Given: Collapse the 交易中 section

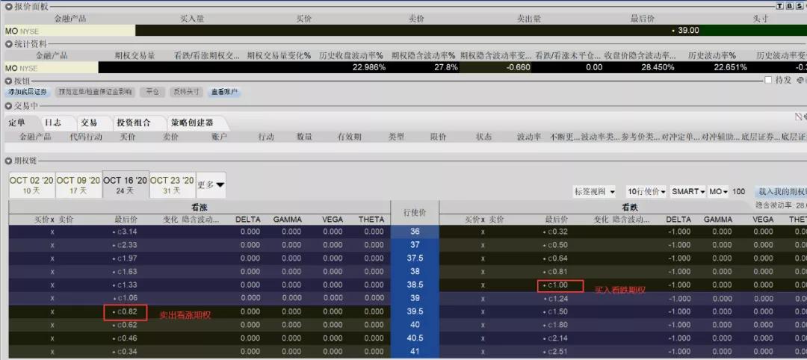Looking at the screenshot, I should click(x=9, y=106).
